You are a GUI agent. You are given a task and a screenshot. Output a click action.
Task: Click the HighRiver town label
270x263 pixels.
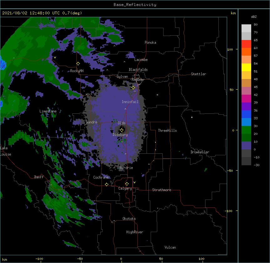point(135,232)
